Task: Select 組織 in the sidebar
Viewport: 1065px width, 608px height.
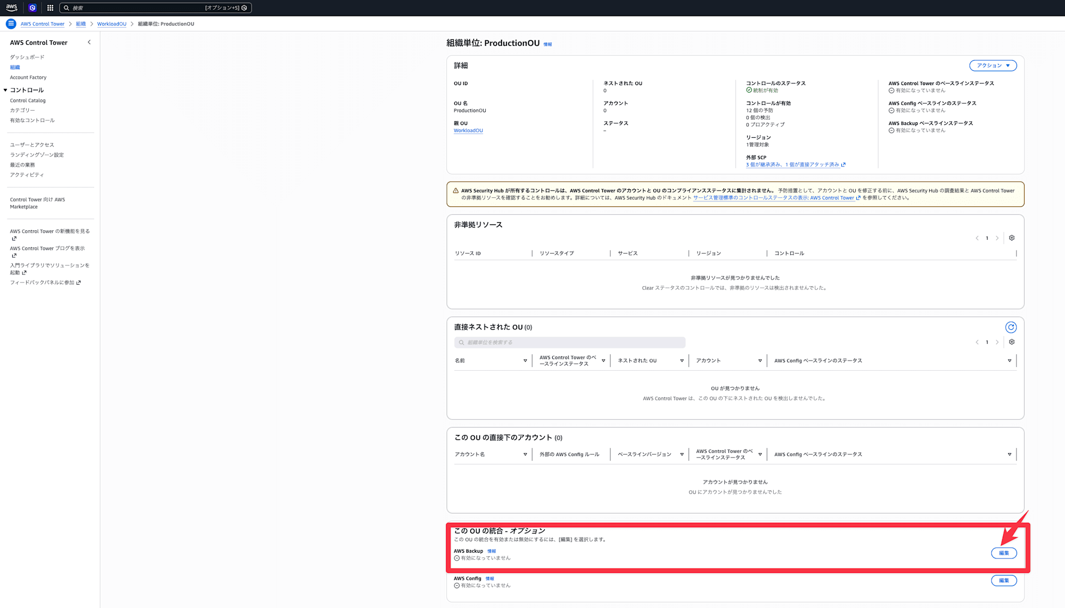Action: tap(15, 67)
